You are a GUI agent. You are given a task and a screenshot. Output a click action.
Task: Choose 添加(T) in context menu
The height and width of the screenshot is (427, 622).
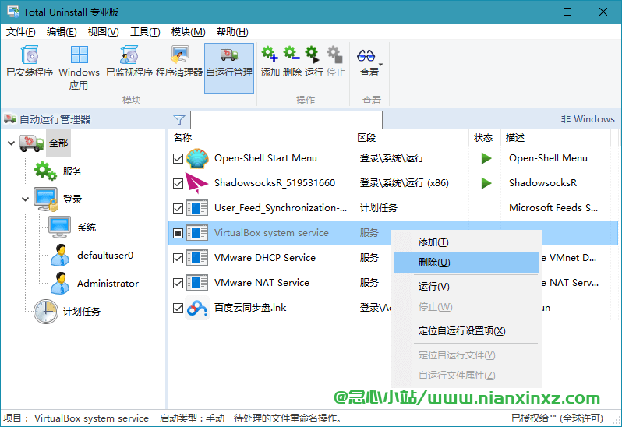466,242
